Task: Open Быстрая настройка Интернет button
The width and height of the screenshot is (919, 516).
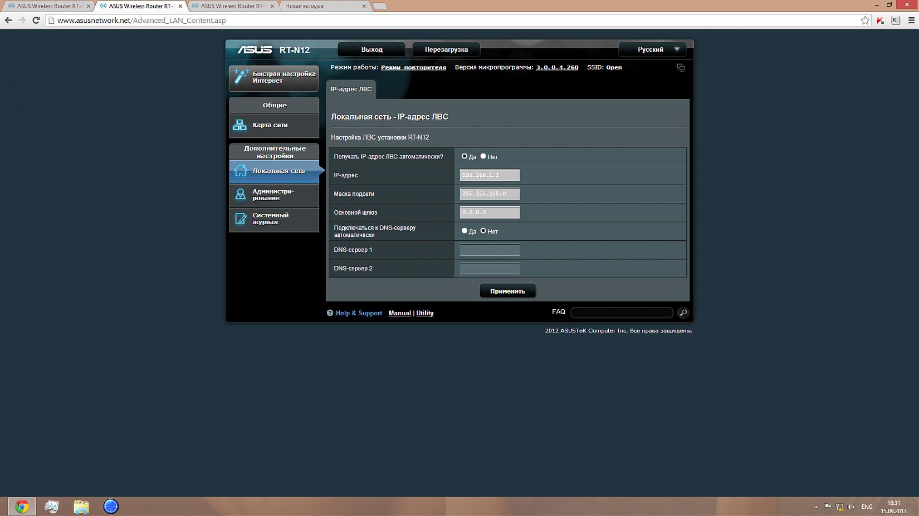Action: (x=274, y=78)
